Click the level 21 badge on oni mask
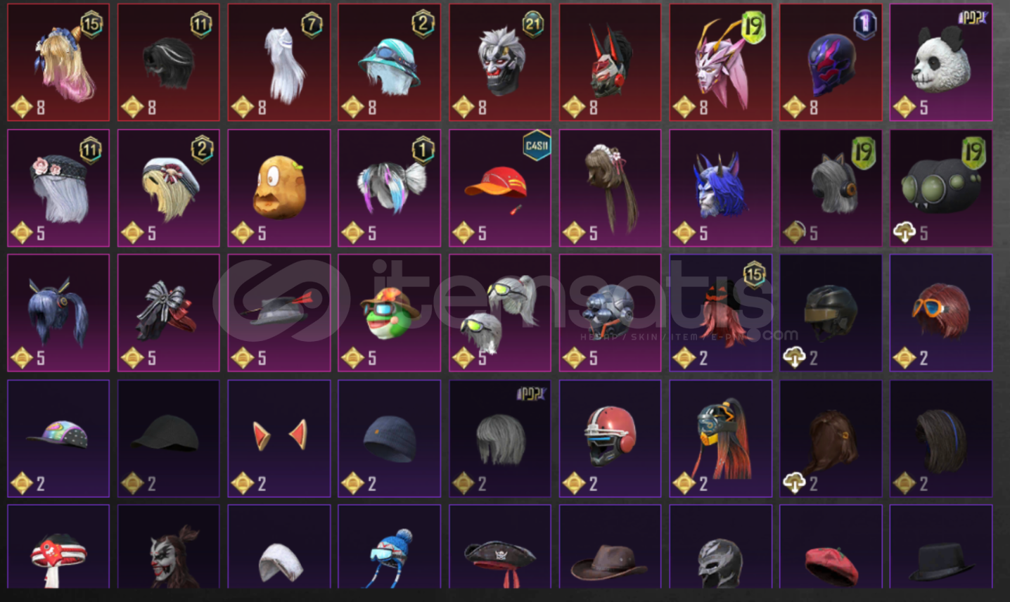 tap(533, 25)
